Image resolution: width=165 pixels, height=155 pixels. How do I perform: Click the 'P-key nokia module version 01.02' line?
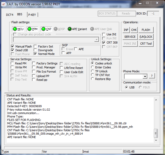(x=29, y=110)
